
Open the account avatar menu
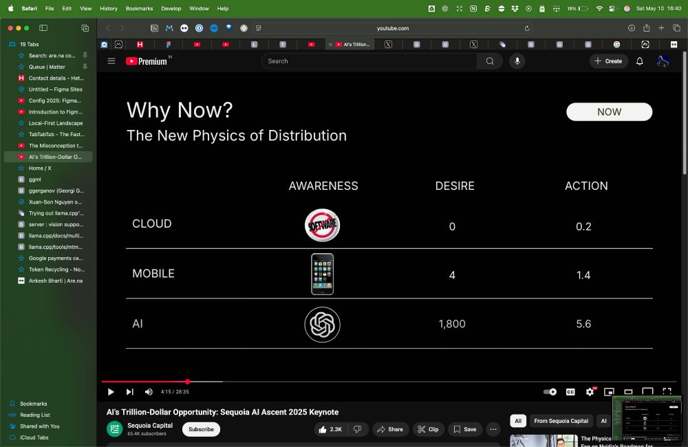pyautogui.click(x=663, y=61)
